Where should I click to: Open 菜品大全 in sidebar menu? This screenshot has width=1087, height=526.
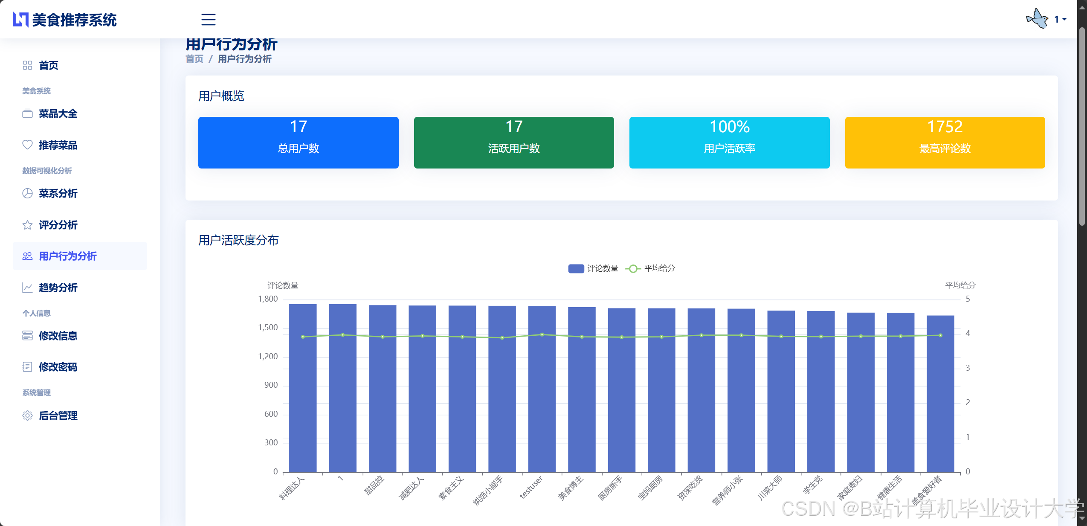(58, 113)
